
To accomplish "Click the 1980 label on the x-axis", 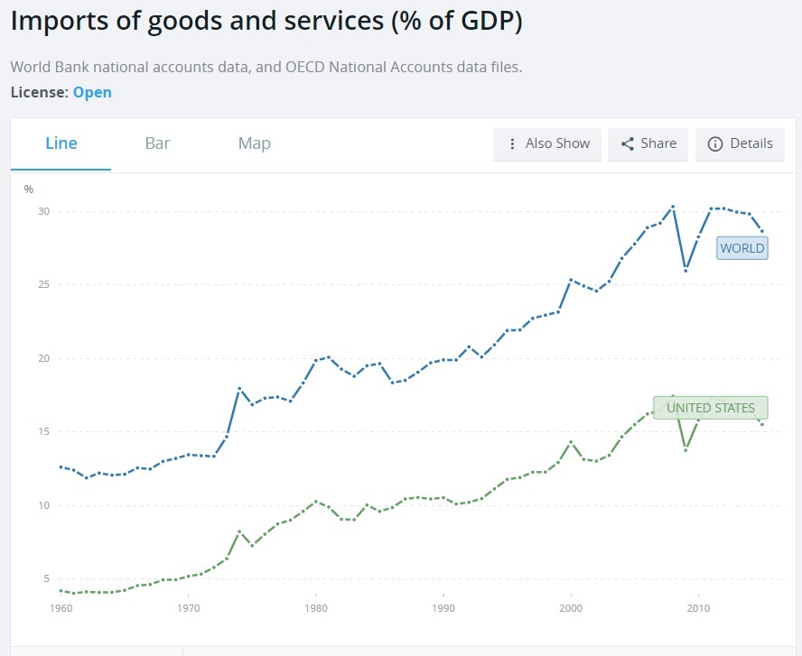I will [315, 608].
